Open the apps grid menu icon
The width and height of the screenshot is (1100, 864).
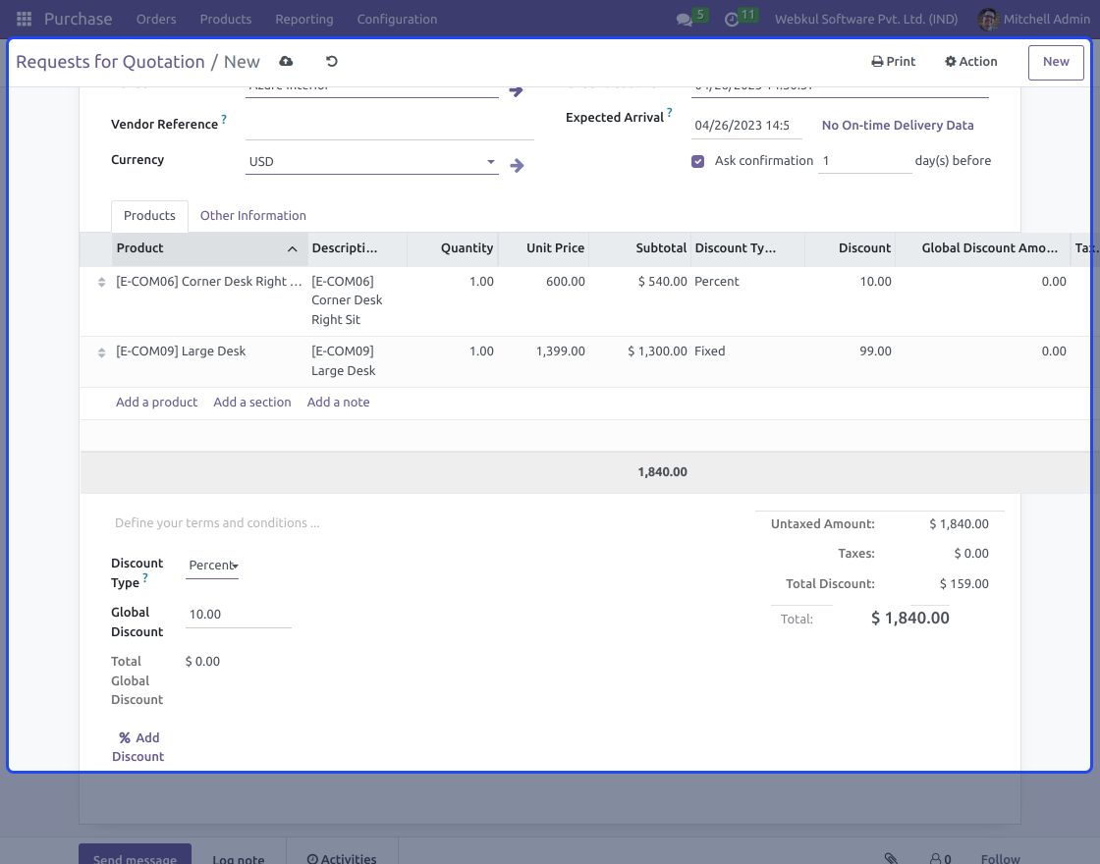coord(24,19)
